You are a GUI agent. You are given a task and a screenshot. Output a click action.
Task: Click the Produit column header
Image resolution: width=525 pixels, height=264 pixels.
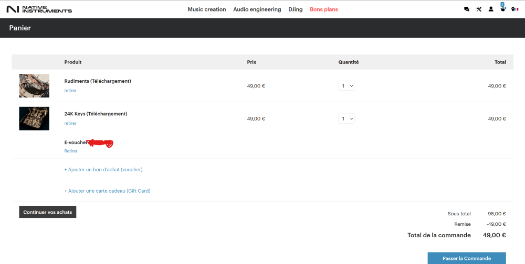point(73,62)
